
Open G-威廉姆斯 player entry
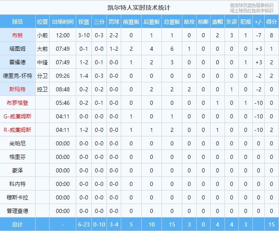tap(18, 116)
